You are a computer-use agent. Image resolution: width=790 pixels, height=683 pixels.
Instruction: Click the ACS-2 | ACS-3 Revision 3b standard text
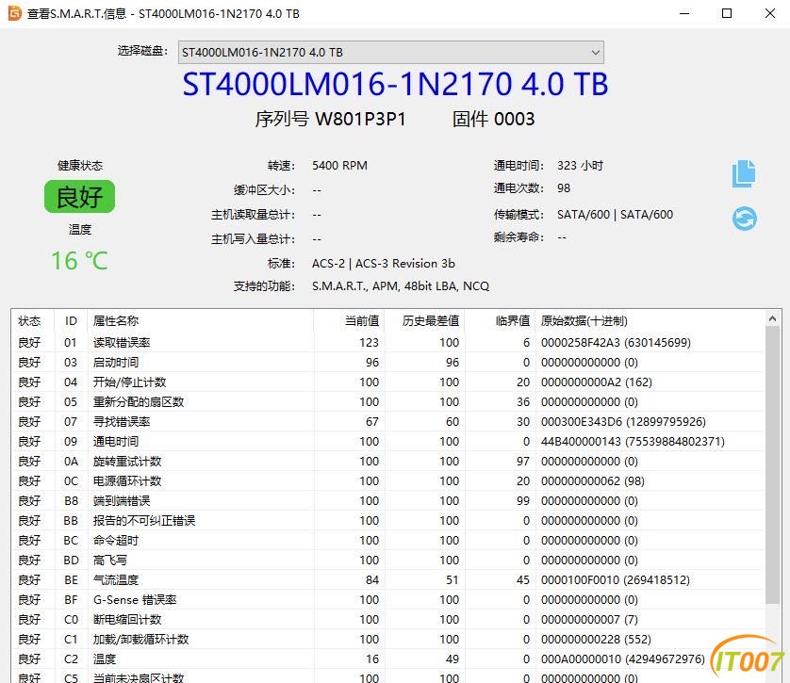click(384, 264)
